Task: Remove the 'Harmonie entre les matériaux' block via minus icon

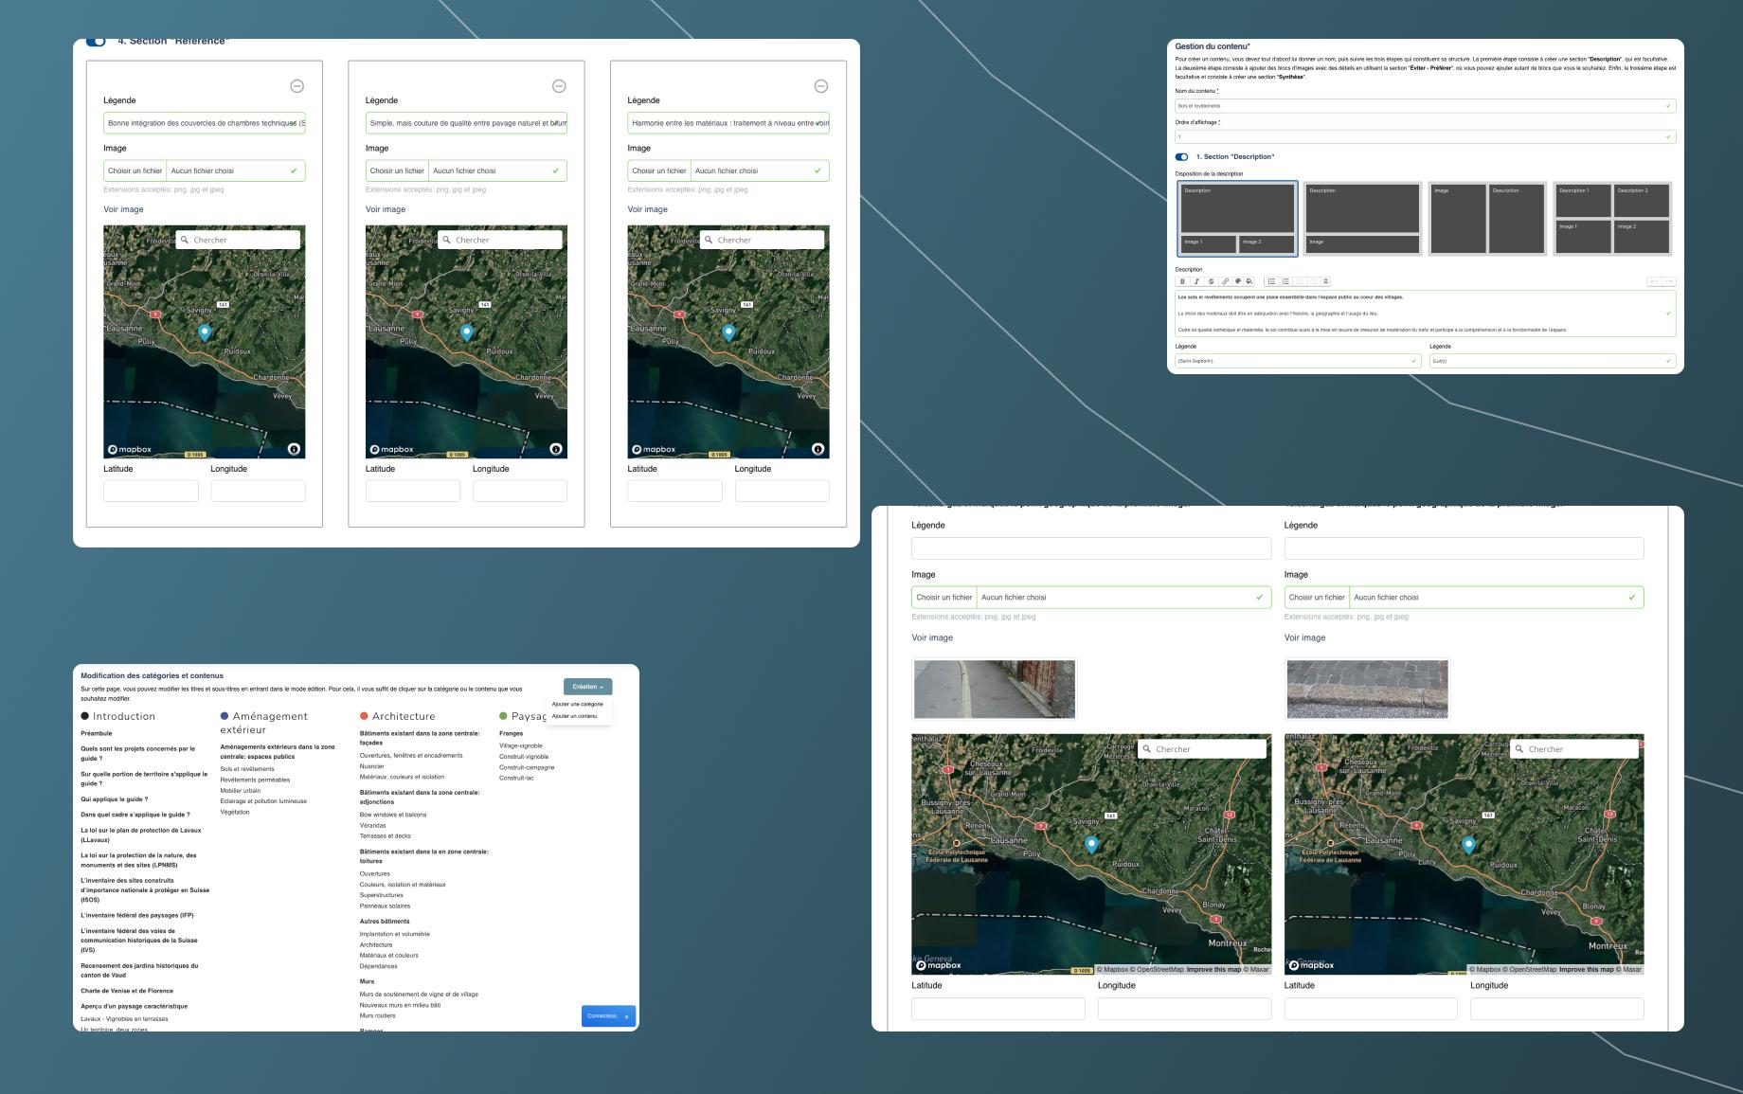Action: pos(821,86)
